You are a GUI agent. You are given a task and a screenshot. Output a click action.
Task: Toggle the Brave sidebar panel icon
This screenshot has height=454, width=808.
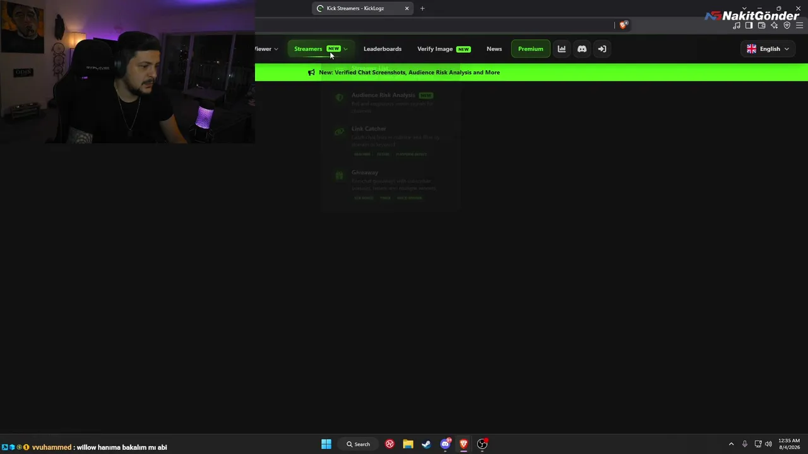(x=749, y=25)
